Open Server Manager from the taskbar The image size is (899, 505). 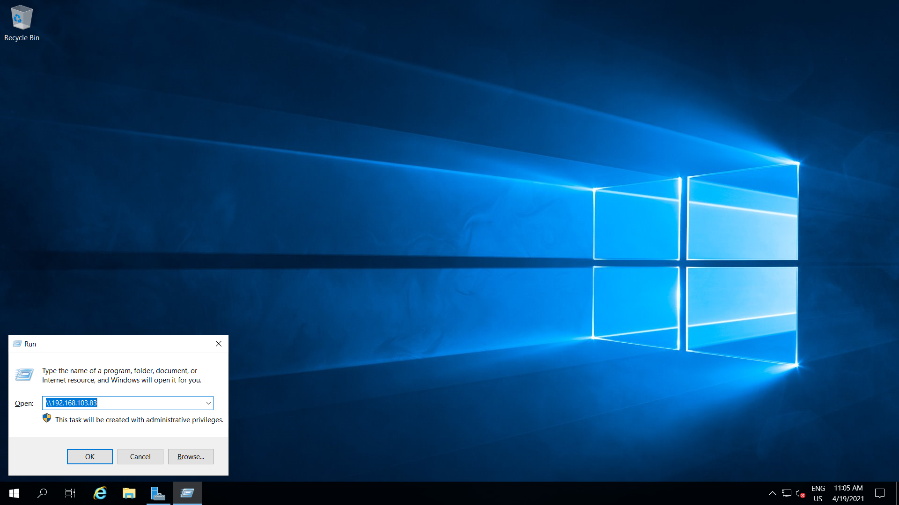[x=158, y=493]
